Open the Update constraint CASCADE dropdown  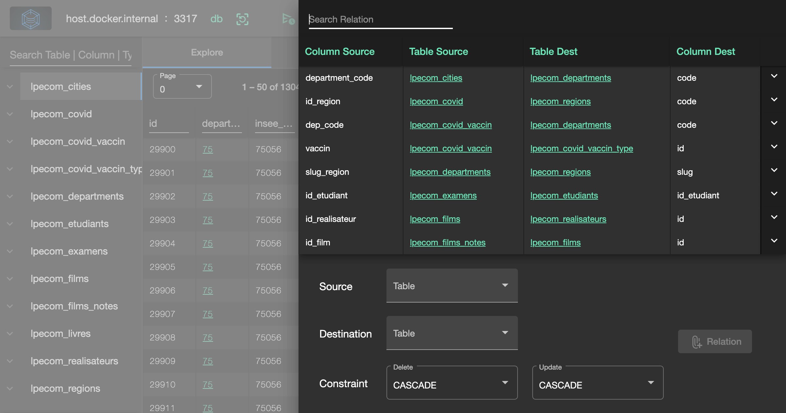598,383
